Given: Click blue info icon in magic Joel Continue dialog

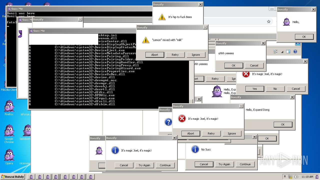Looking at the screenshot, I should (115, 150).
